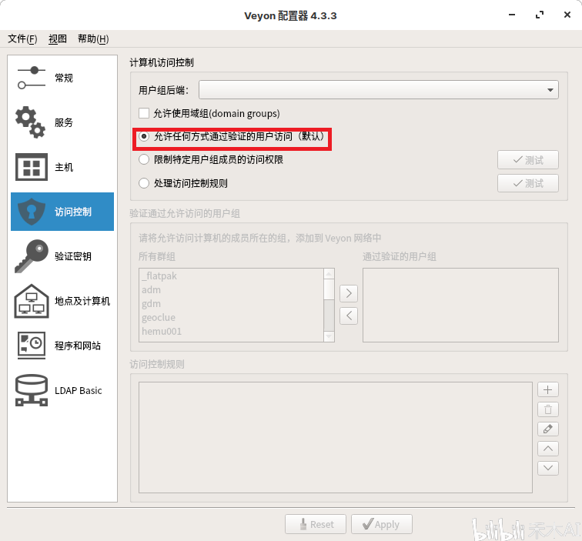
Task: Open the 程序和网站 page
Action: (62, 346)
